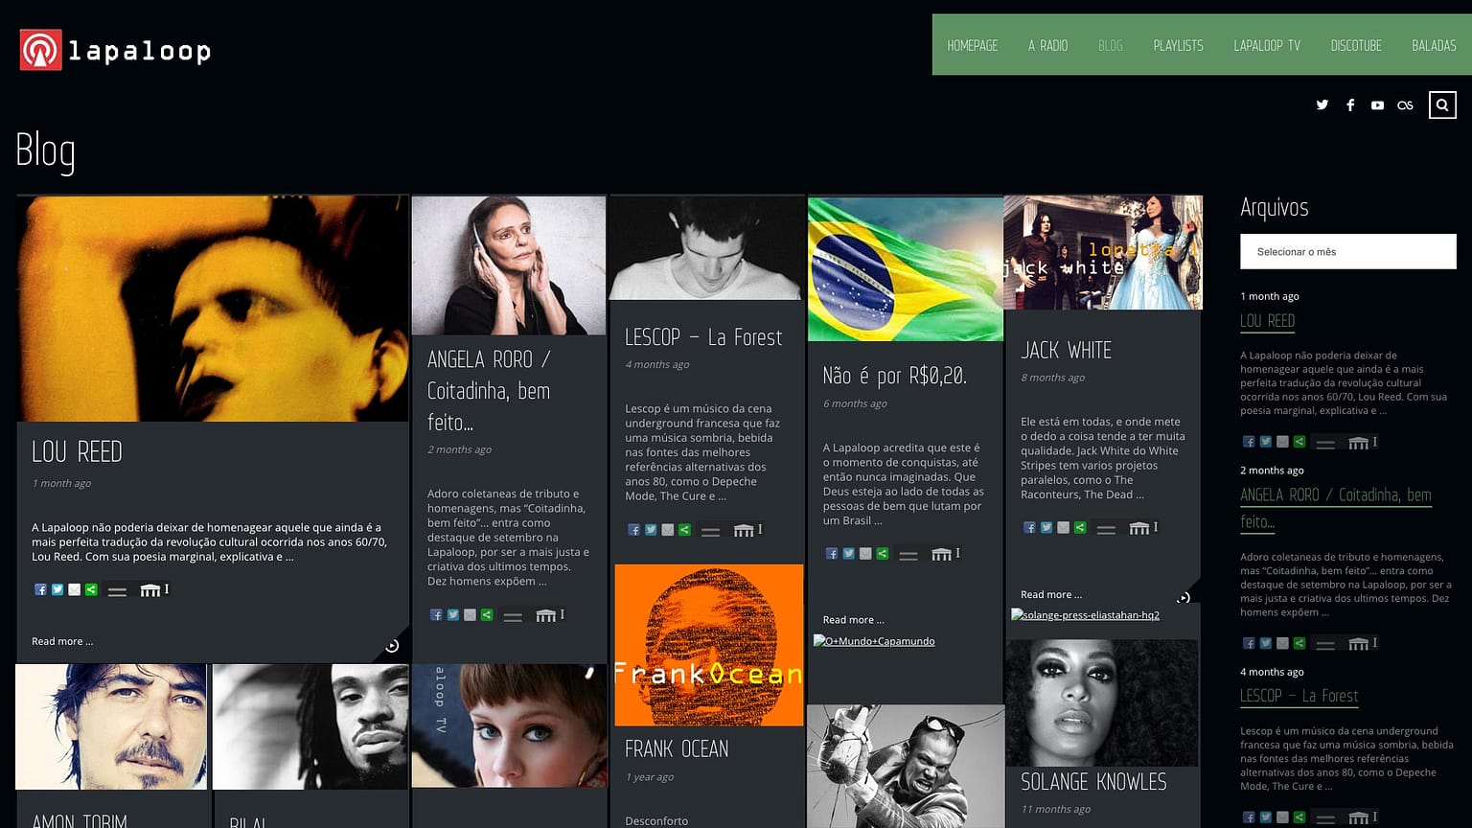Go to the Playlists menu item
Viewport: 1472px width, 828px height.
click(1178, 45)
